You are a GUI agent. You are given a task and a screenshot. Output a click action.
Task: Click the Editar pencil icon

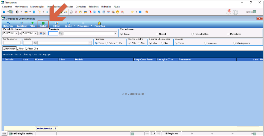(57, 23)
